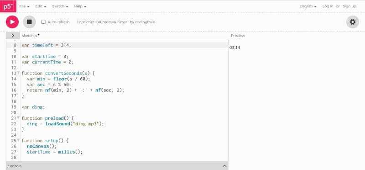Viewport: 365px width, 170px height.
Task: Click the 'var min = floor(s / 60);' line
Action: [x=58, y=79]
